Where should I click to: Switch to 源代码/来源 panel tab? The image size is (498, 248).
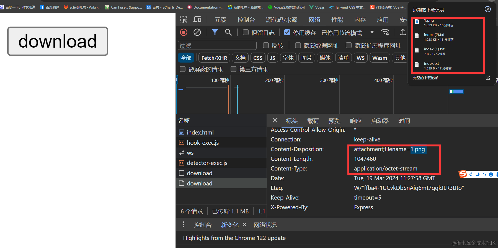click(282, 20)
